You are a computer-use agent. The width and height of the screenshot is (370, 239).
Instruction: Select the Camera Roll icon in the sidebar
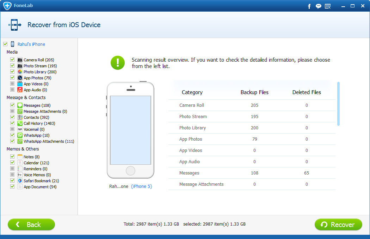pos(19,60)
